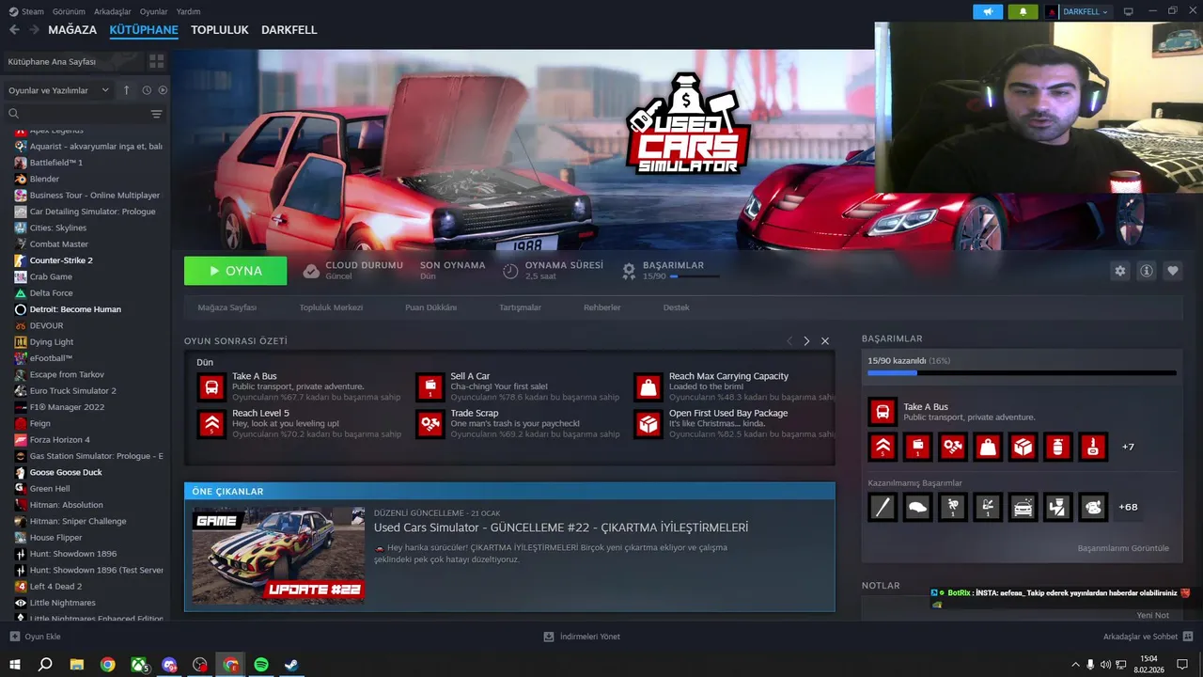The height and width of the screenshot is (677, 1203).
Task: Click the library search field
Action: [x=77, y=114]
